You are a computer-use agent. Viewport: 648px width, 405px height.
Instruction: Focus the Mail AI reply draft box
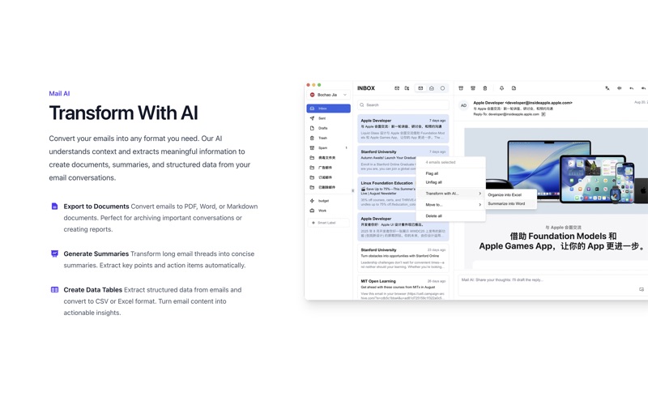(552, 285)
